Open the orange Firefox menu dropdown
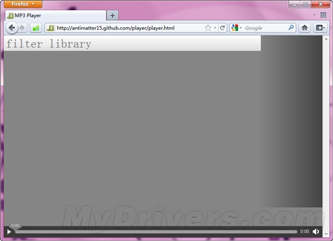Viewport: 333px width, 241px height. [23, 4]
